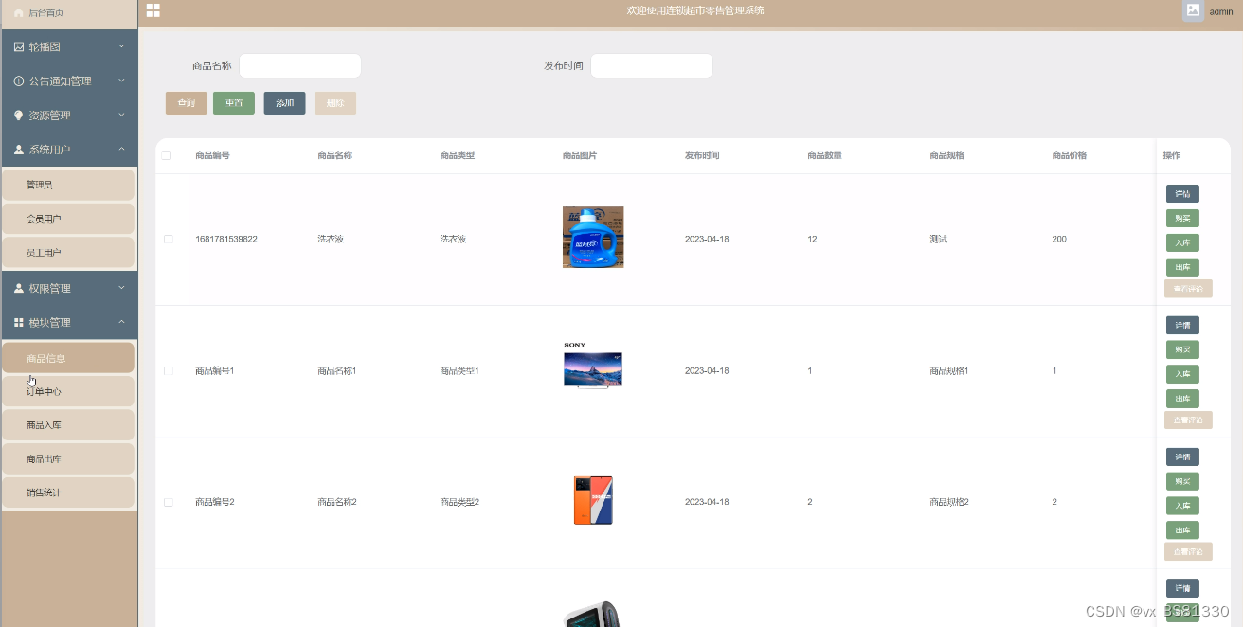Open 商品出库 in the sidebar
The height and width of the screenshot is (627, 1243).
click(x=68, y=459)
